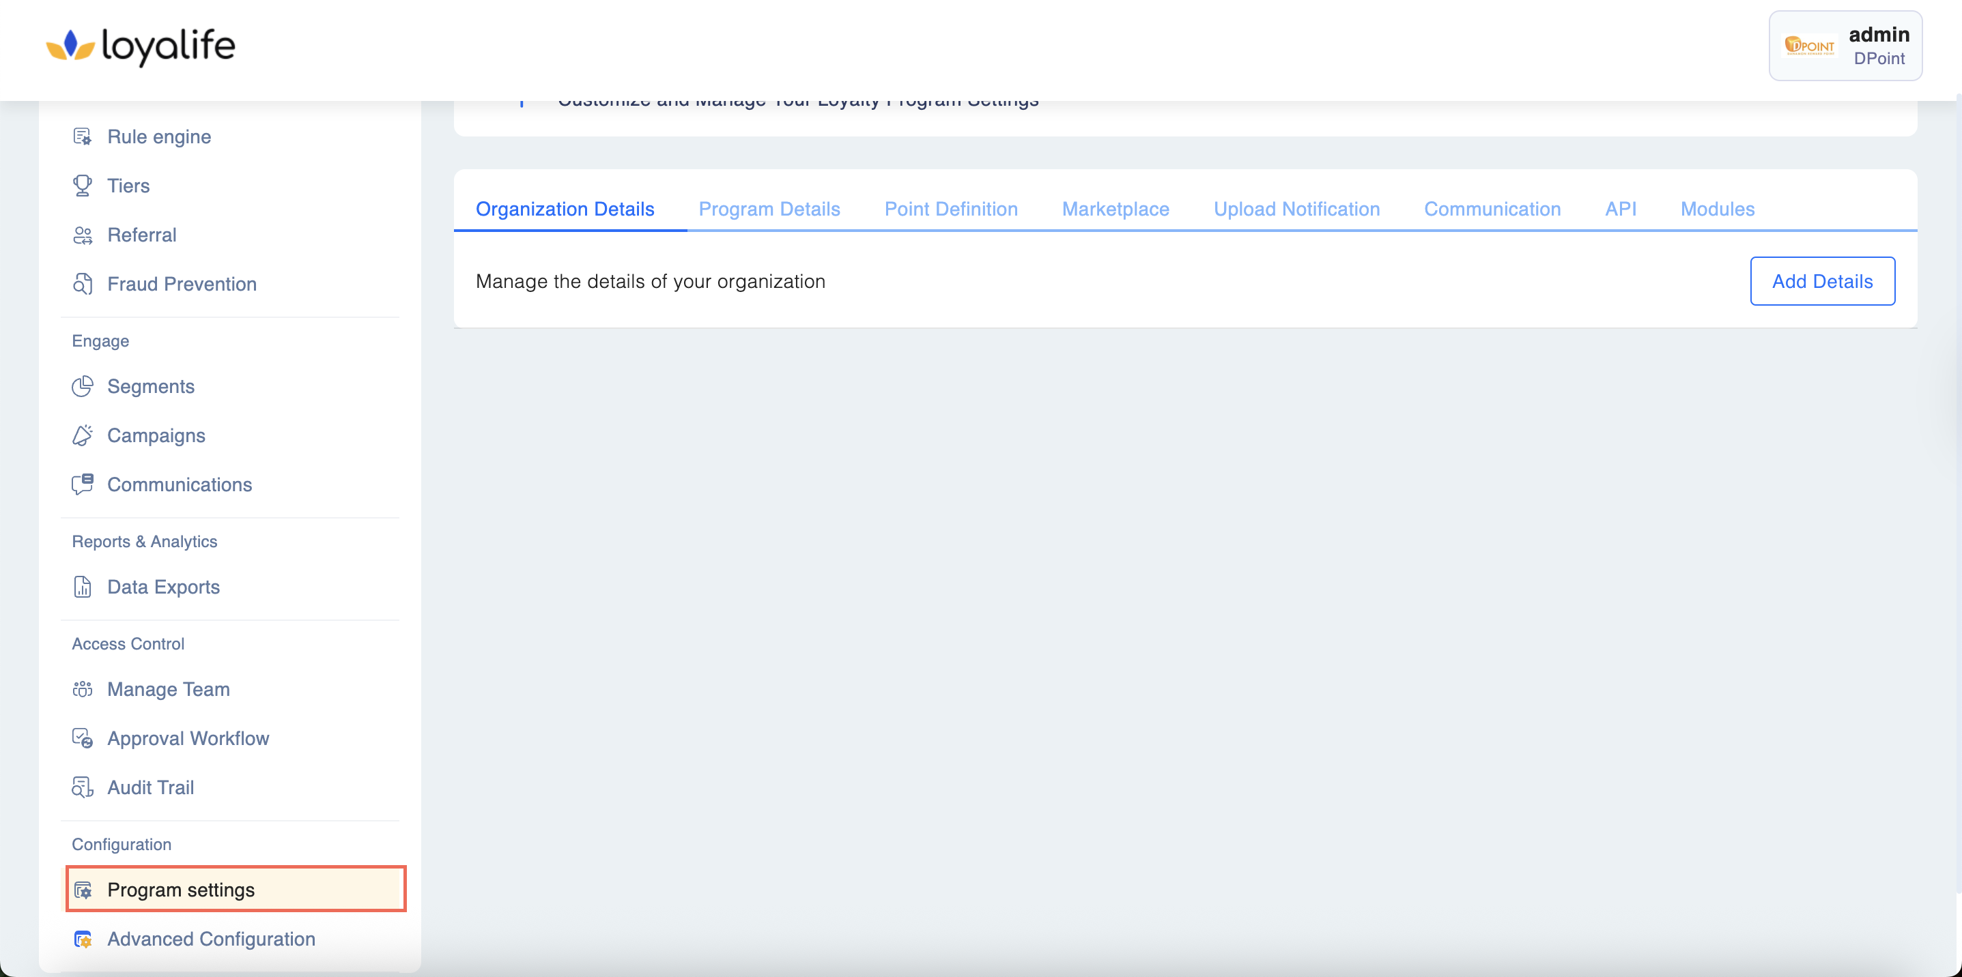
Task: Select the Upload Notification tab
Action: pos(1296,209)
